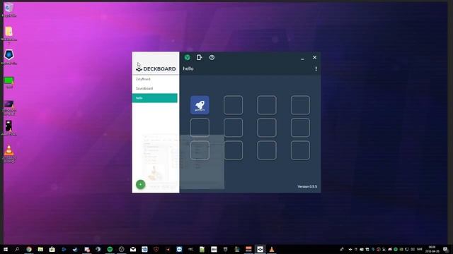Click the last empty slot in top row
Viewport: 453px width, 254px height.
pyautogui.click(x=300, y=105)
